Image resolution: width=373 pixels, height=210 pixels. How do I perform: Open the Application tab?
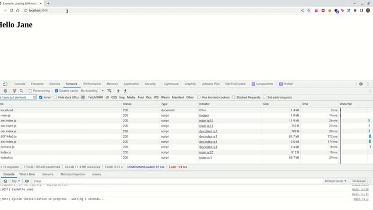point(131,84)
